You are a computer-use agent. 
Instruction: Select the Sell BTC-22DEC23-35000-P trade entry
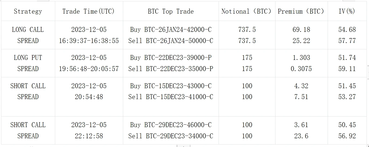click(171, 69)
